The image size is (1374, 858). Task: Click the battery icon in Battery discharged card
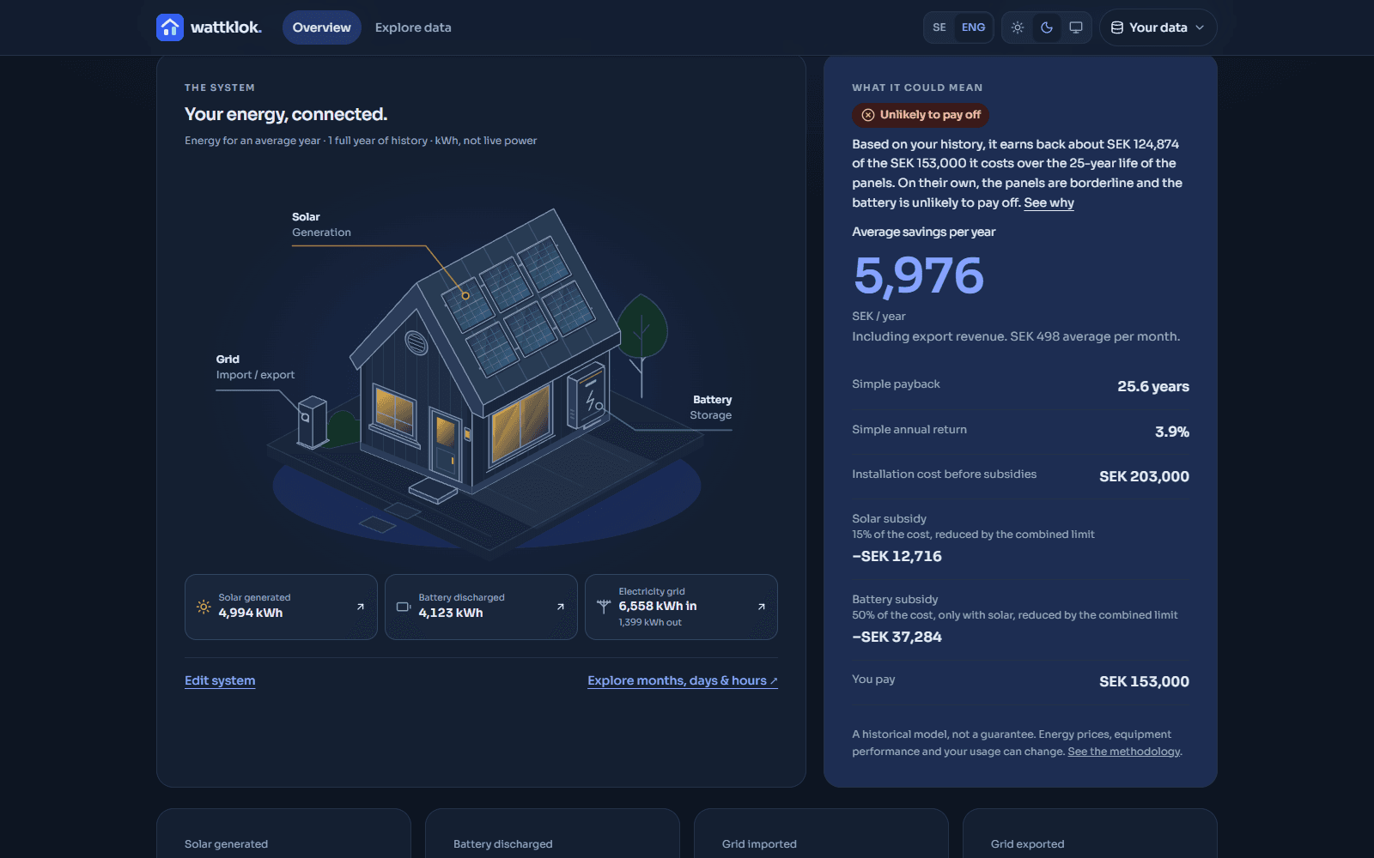click(404, 607)
